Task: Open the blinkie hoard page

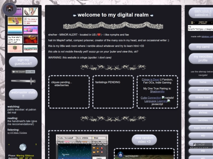Action: (201, 97)
